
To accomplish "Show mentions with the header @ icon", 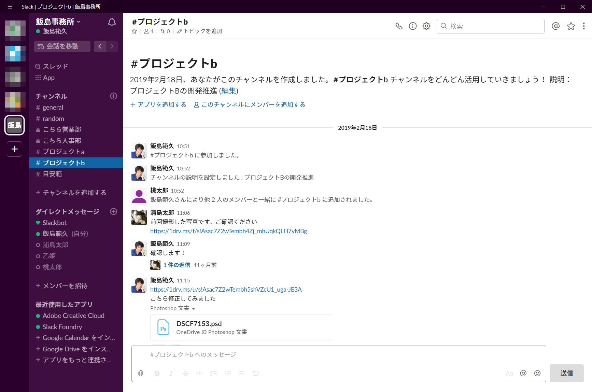I will coord(555,26).
